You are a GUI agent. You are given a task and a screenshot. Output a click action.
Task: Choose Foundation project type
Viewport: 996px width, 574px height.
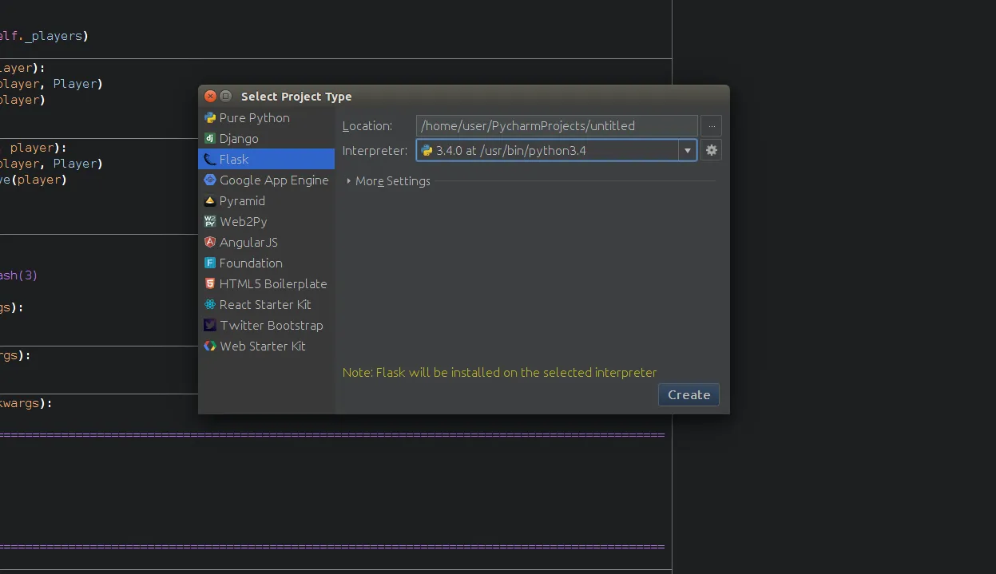point(267,263)
